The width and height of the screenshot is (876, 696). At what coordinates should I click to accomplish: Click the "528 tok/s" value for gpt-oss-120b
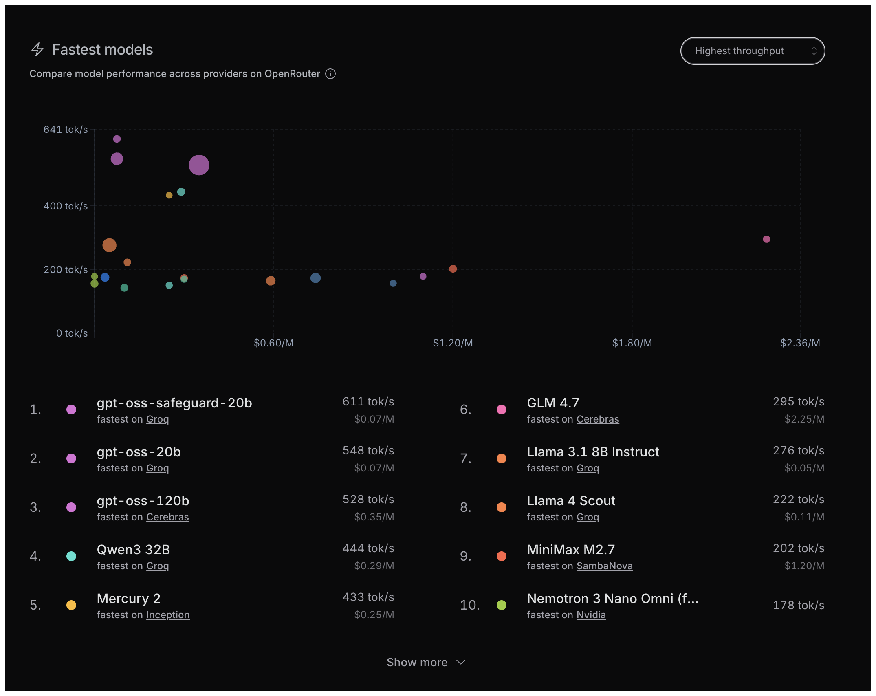(x=368, y=500)
